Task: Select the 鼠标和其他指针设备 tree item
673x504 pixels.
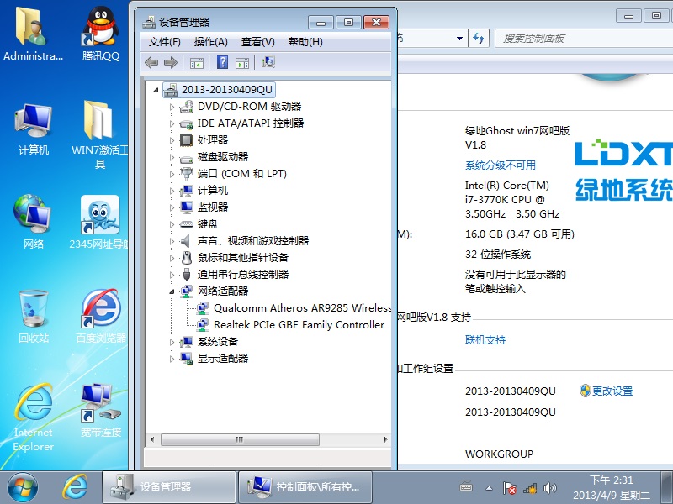Action: point(235,258)
